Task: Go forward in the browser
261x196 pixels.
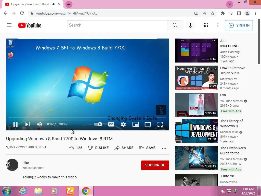Action: pyautogui.click(x=14, y=13)
